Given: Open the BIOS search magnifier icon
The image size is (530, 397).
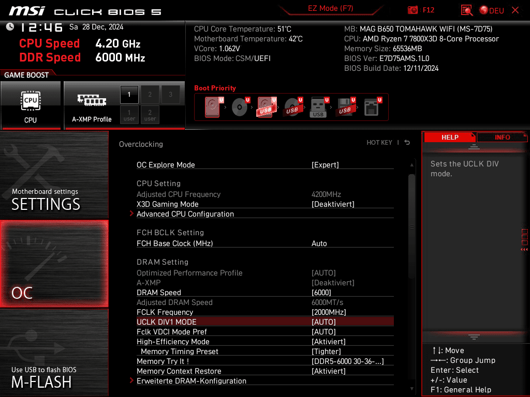Looking at the screenshot, I should pyautogui.click(x=467, y=10).
